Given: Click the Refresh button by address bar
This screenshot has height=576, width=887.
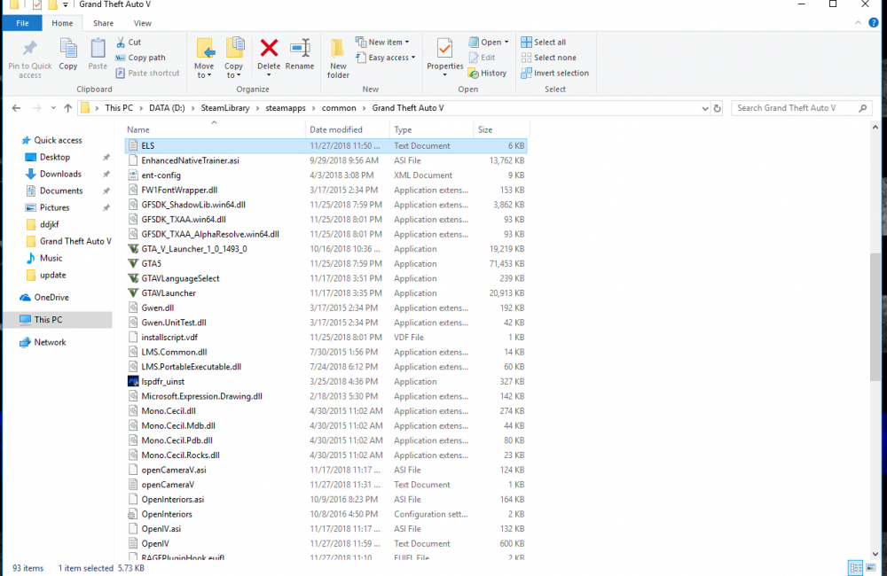Looking at the screenshot, I should [718, 108].
